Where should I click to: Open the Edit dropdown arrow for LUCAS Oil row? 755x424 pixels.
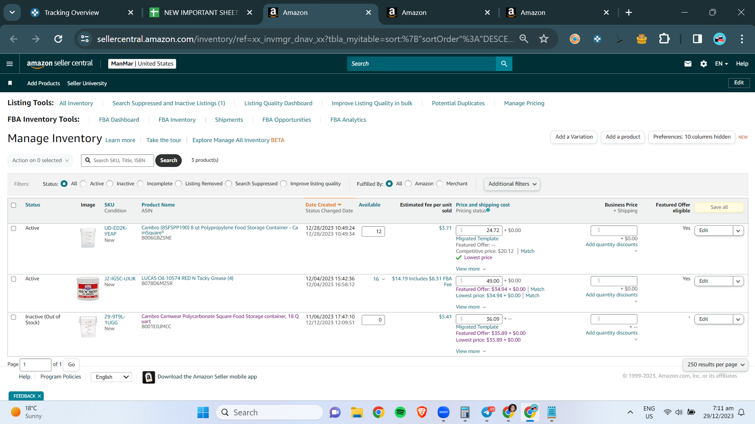point(738,281)
